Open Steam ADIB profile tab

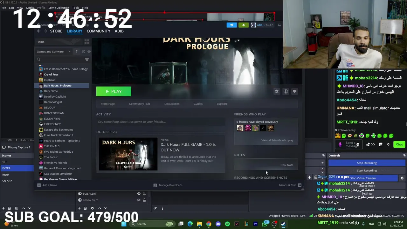(x=119, y=31)
